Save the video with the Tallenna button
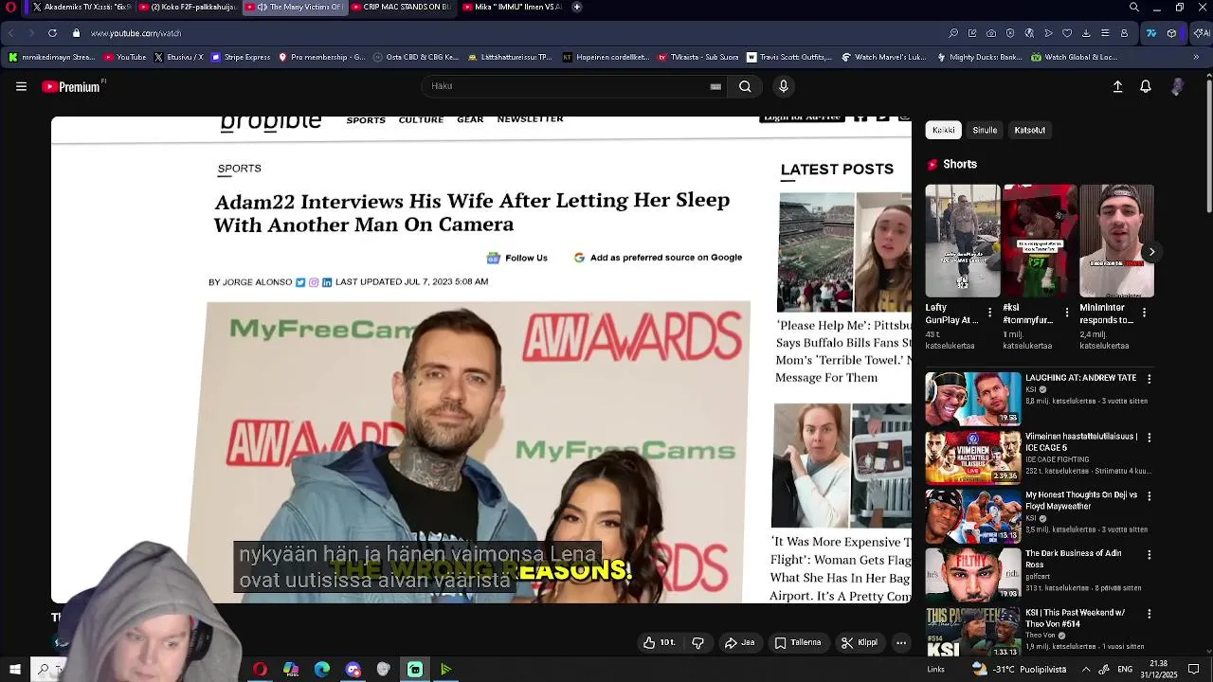Viewport: 1213px width, 682px height. (798, 642)
